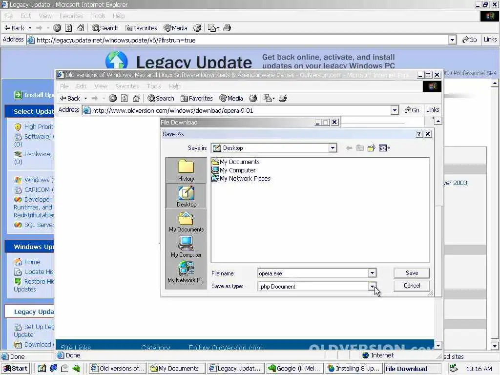Select My Network Places in places bar
This screenshot has height=375, width=500.
pos(186,272)
